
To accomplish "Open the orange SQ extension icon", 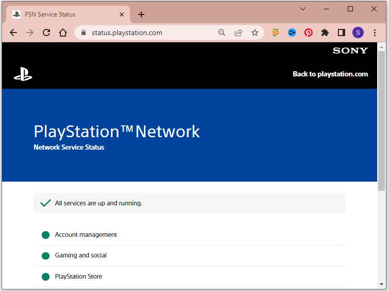I will click(275, 33).
